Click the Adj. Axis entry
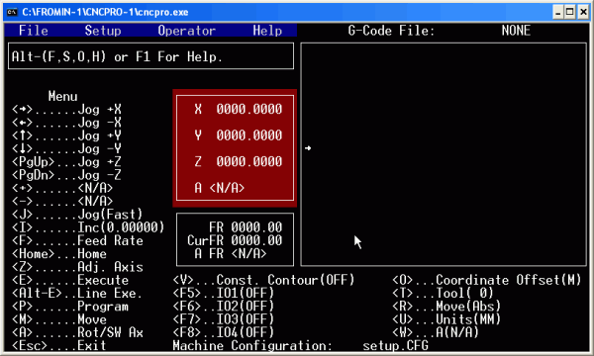594x356 pixels. click(x=77, y=267)
